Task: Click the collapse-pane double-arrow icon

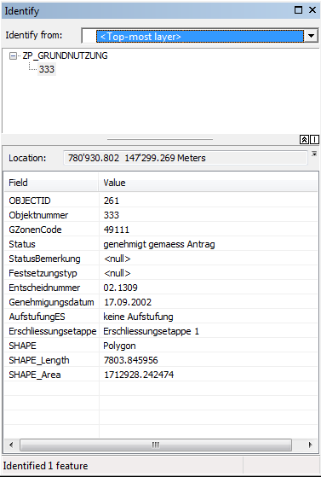Action: coord(304,140)
